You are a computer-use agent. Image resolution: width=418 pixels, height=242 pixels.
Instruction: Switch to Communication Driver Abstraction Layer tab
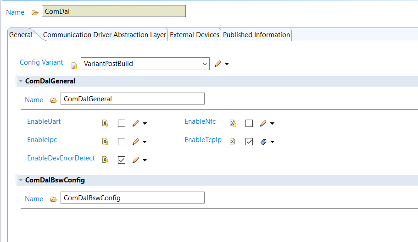104,35
